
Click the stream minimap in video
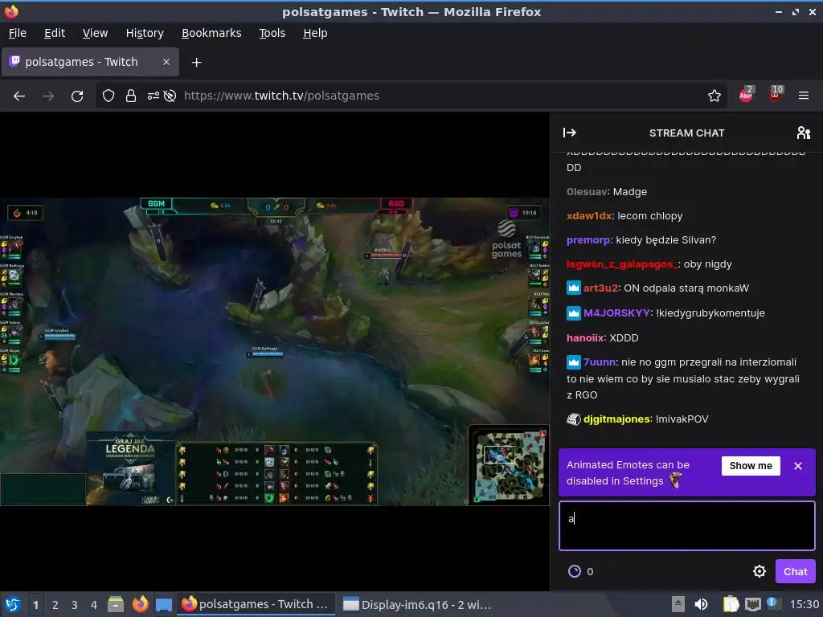(509, 465)
